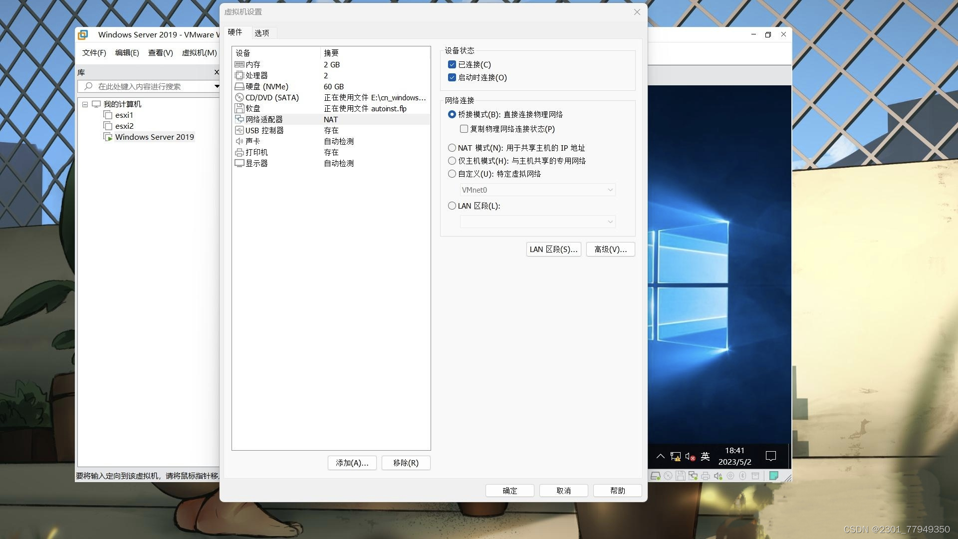This screenshot has width=958, height=539.
Task: Collapse the 我的计算机 tree node
Action: click(x=85, y=104)
